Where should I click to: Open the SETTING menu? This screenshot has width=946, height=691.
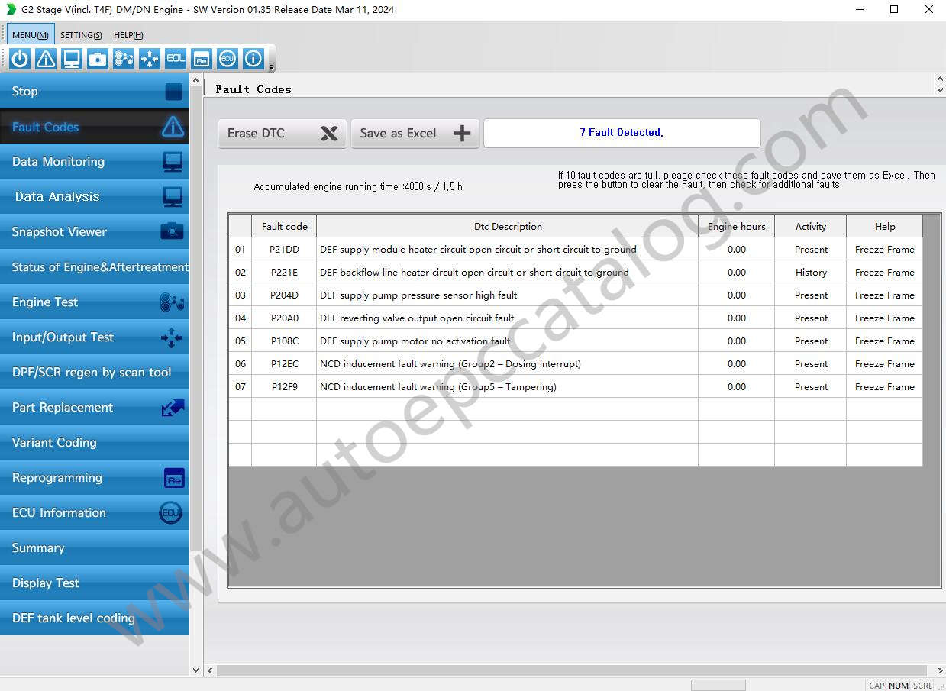[81, 35]
